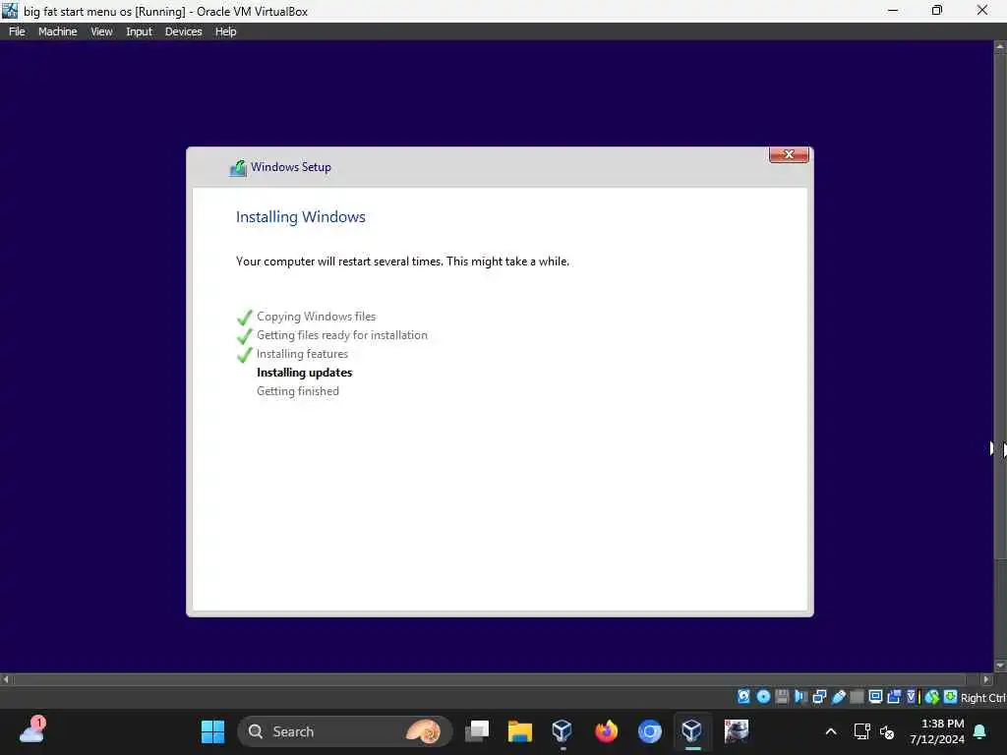The width and height of the screenshot is (1007, 755).
Task: Close the VirtualBox VM window
Action: (x=982, y=10)
